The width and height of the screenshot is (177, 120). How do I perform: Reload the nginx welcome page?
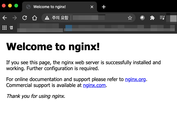(x=25, y=18)
